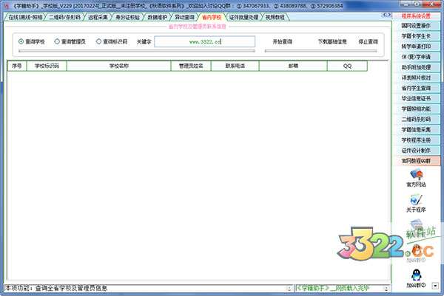Open 学籍卡学生卡 from the side panel
Screen dimensions: 444x296
[x=416, y=36]
